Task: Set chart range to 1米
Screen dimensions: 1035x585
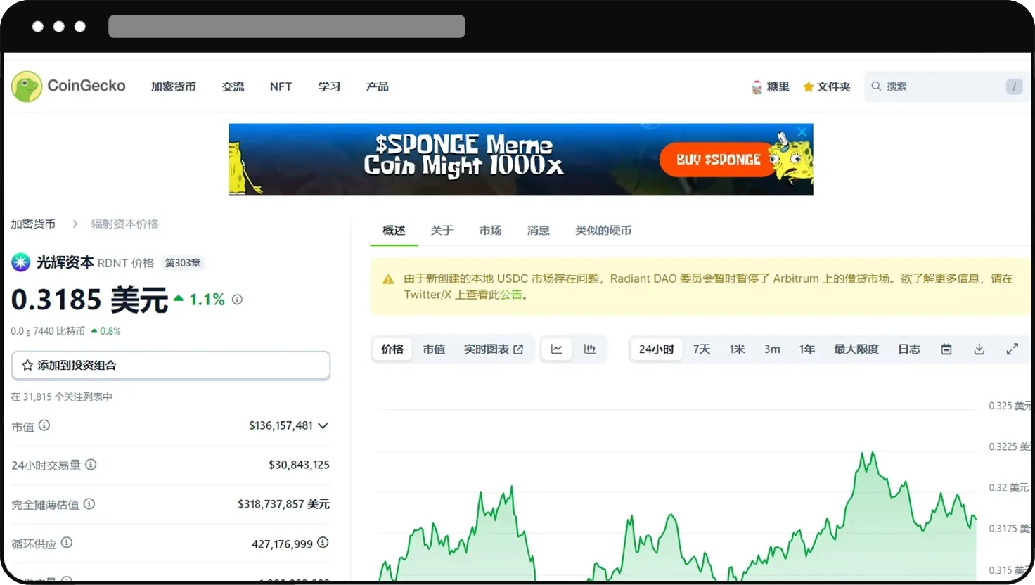Action: pyautogui.click(x=737, y=349)
